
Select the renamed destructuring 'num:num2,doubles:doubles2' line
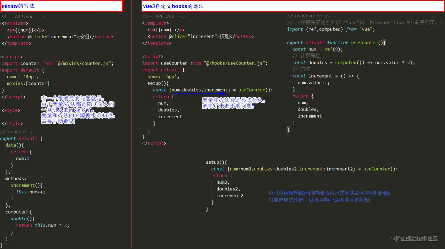[304, 169]
